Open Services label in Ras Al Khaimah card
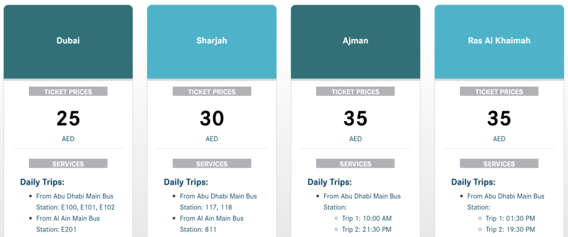The width and height of the screenshot is (568, 237). tap(499, 163)
